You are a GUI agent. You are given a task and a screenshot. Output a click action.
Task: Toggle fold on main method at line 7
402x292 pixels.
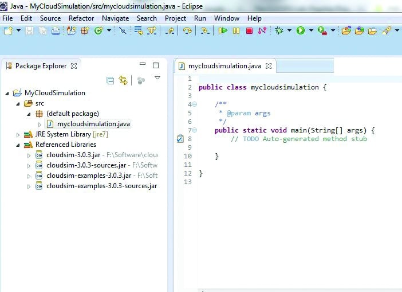click(194, 130)
